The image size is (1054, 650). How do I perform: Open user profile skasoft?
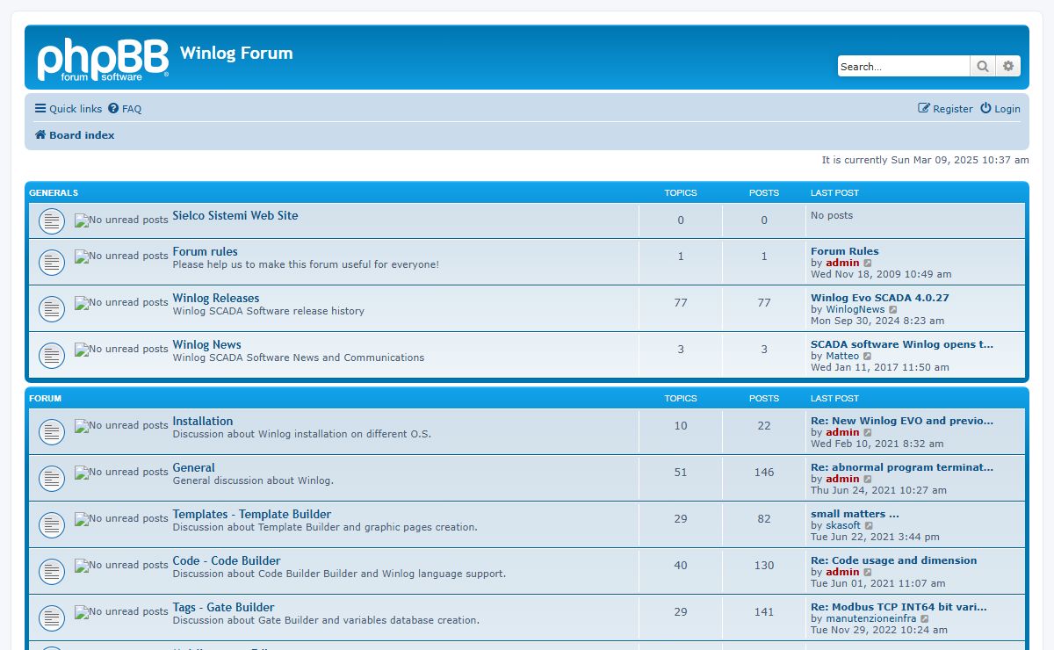pos(843,525)
